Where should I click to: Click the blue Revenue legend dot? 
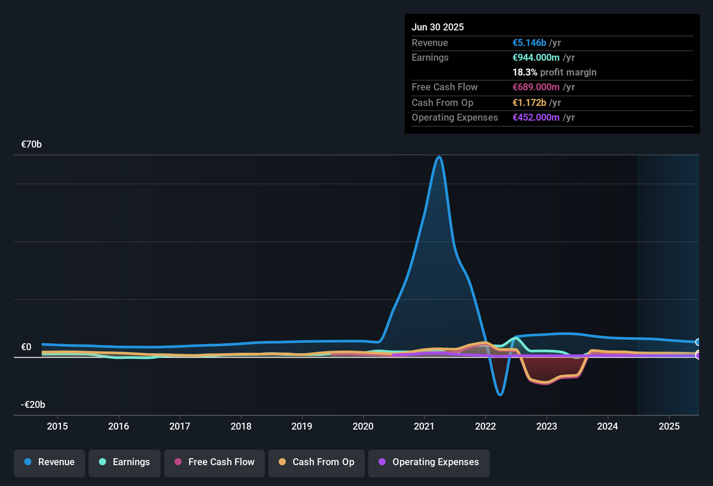coord(27,462)
